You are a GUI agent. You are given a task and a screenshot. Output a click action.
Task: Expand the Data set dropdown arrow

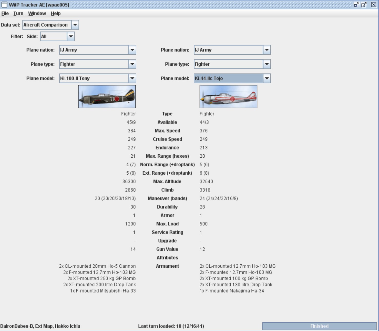point(75,25)
